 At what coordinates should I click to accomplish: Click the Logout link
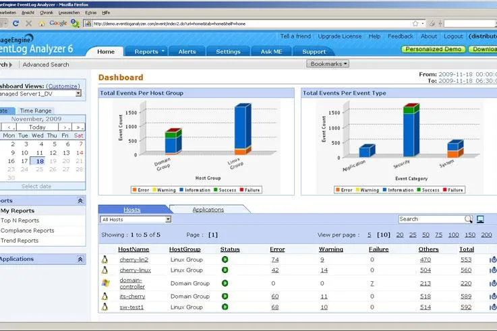[x=453, y=36]
